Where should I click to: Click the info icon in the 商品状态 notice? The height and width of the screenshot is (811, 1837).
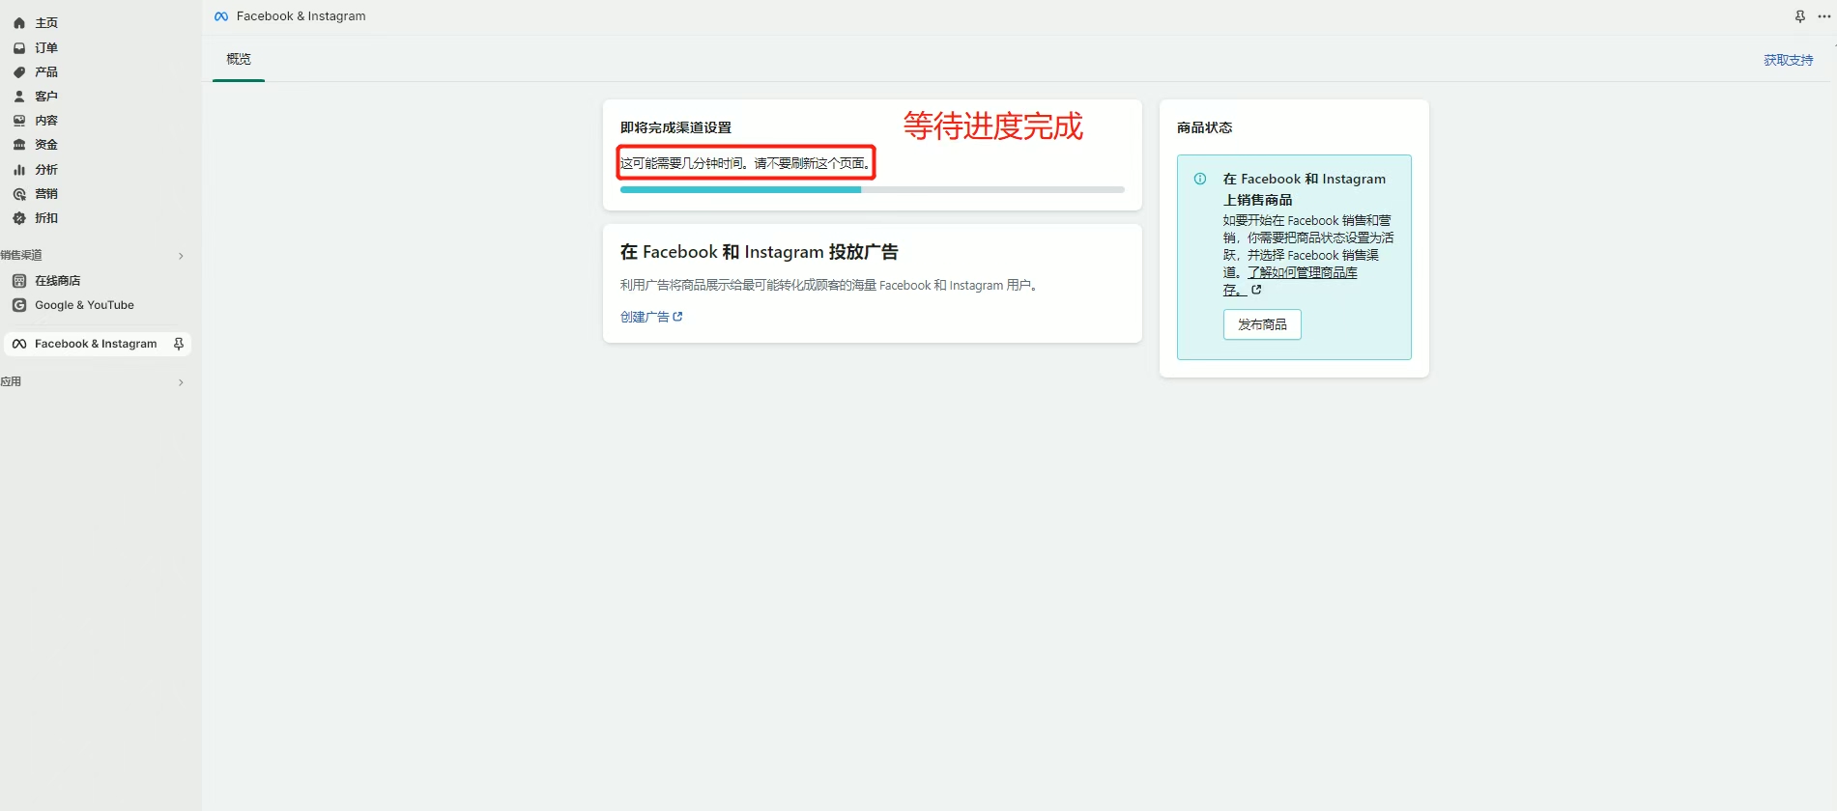1200,179
